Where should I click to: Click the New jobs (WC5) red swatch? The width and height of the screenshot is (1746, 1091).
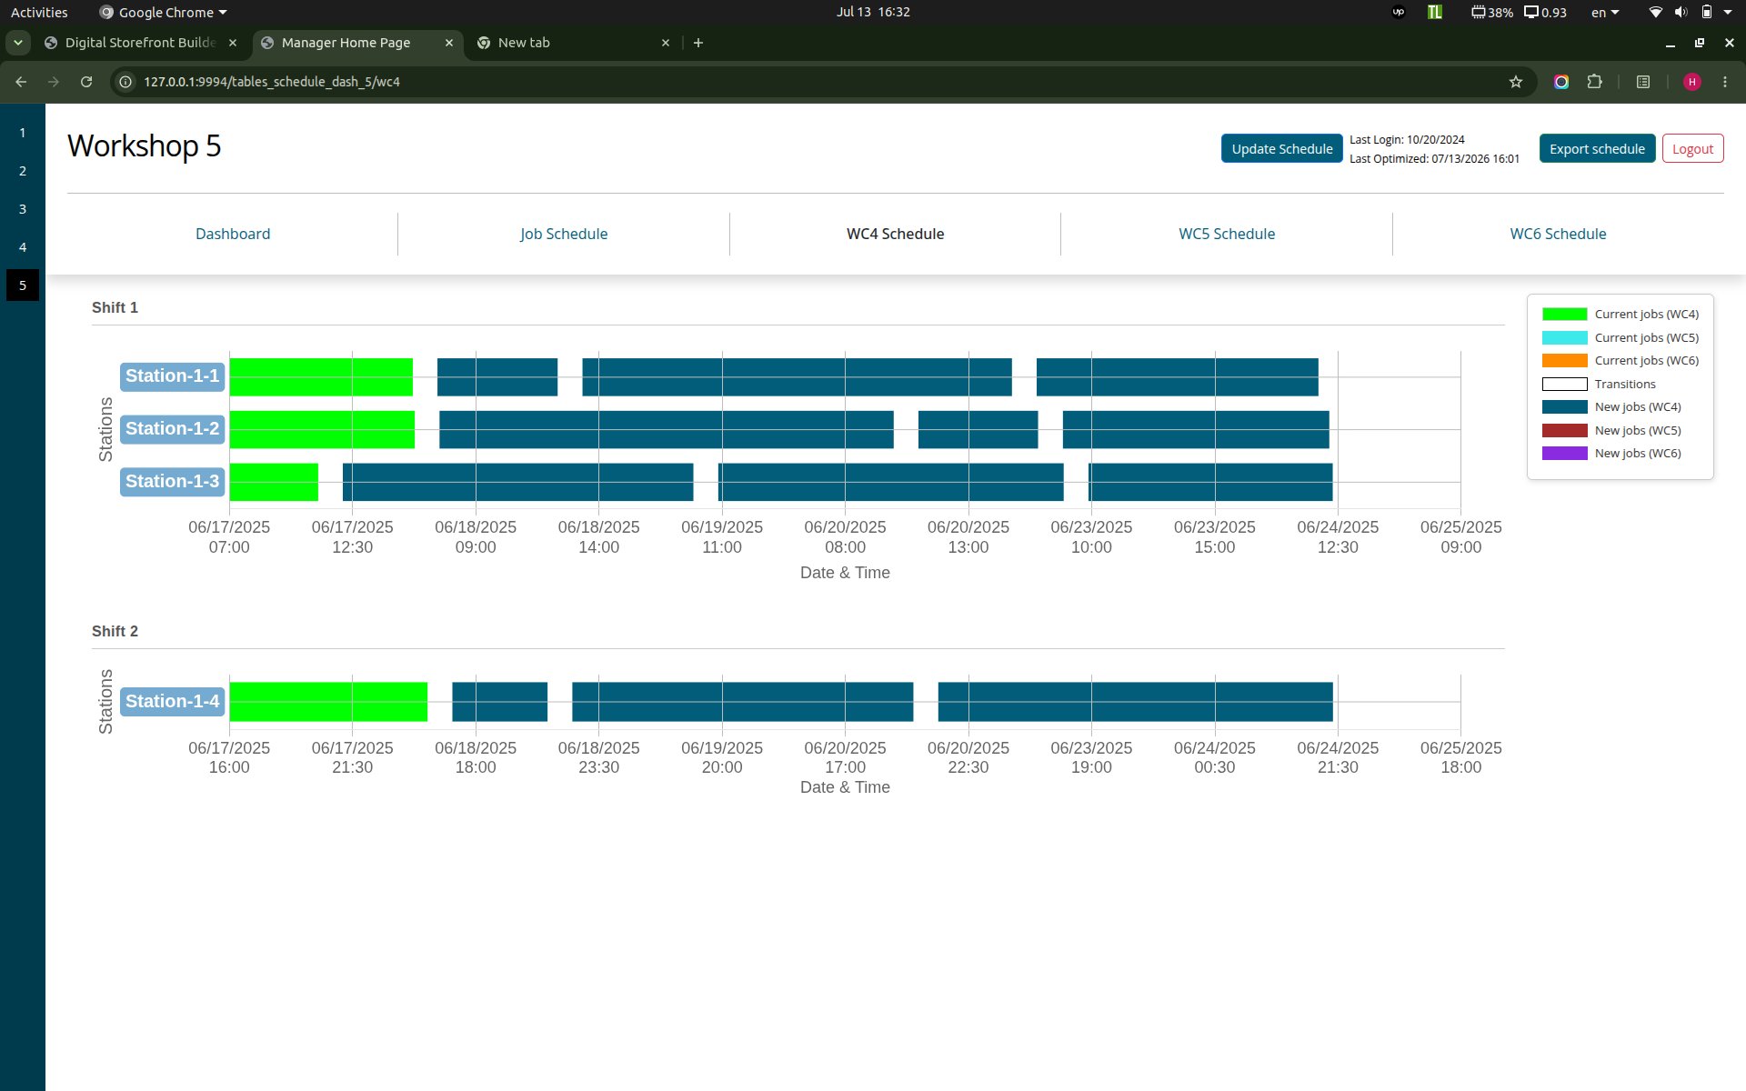click(1564, 430)
